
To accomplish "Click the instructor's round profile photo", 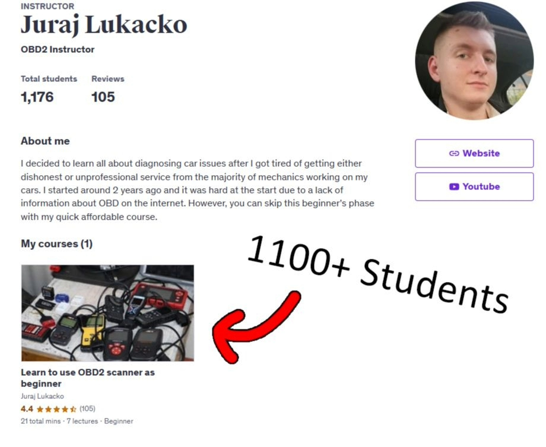I will point(474,61).
